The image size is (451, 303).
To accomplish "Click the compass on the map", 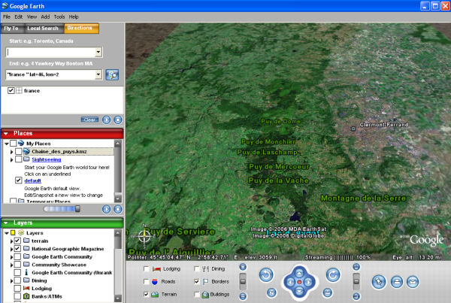I will coord(144,236).
